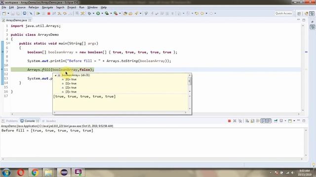
Task: Click the External Tools run icon
Action: coord(116,13)
